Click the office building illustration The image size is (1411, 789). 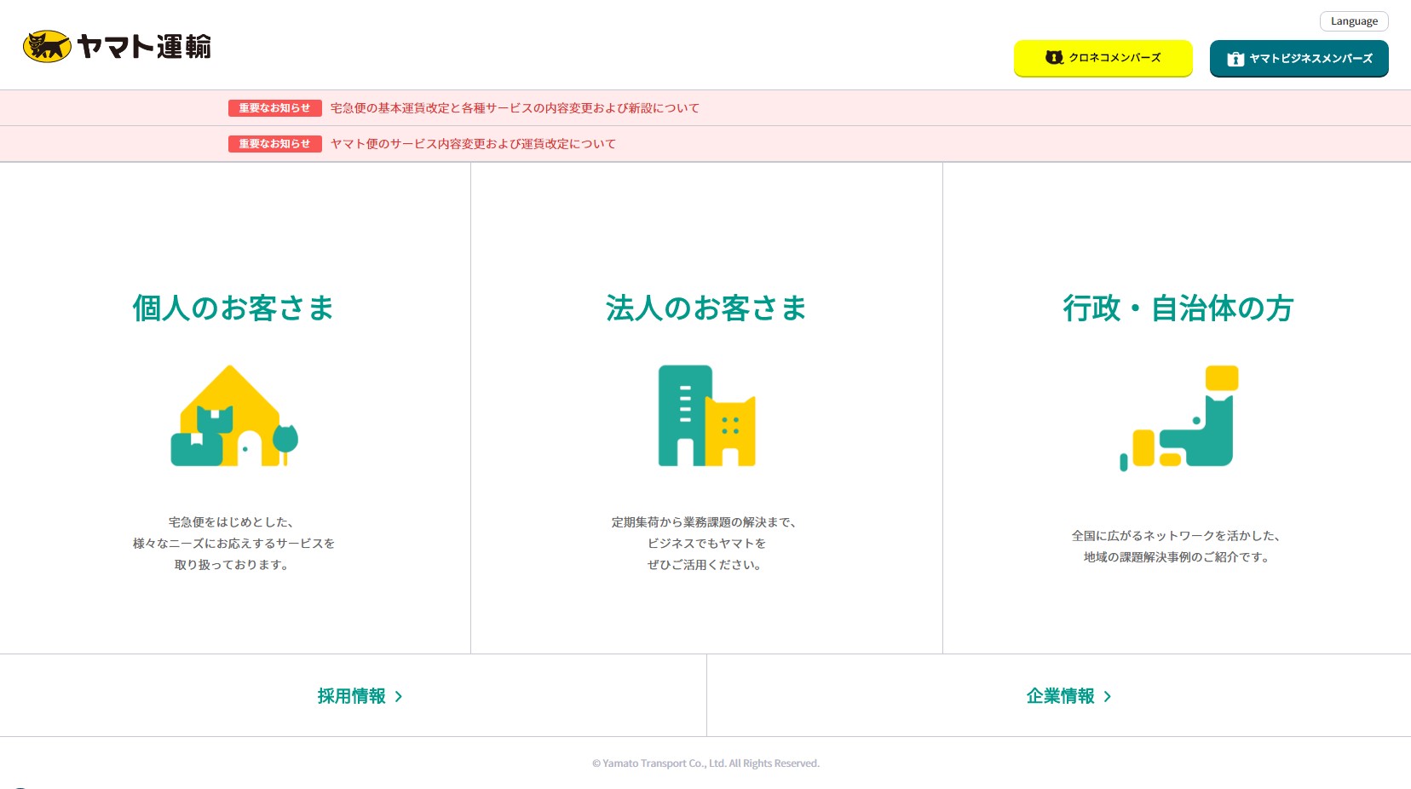click(x=706, y=416)
